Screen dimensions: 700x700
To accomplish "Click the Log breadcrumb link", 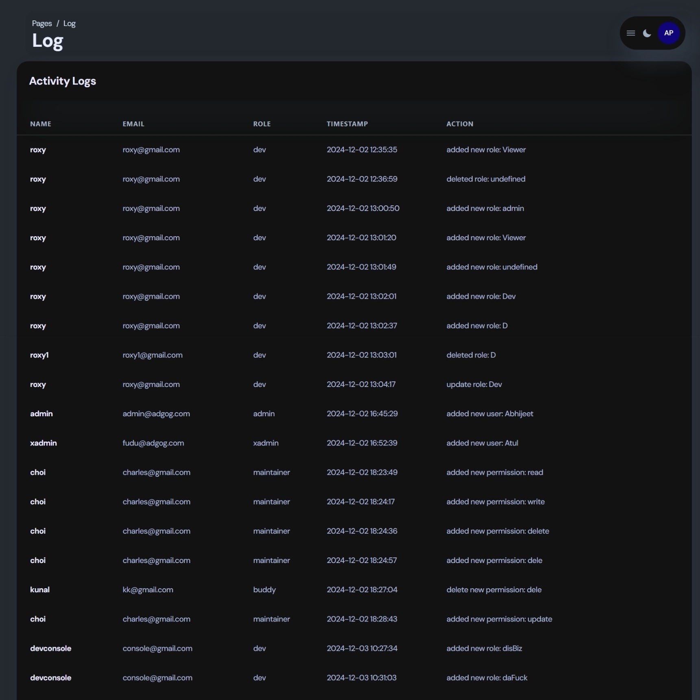I will pyautogui.click(x=69, y=24).
